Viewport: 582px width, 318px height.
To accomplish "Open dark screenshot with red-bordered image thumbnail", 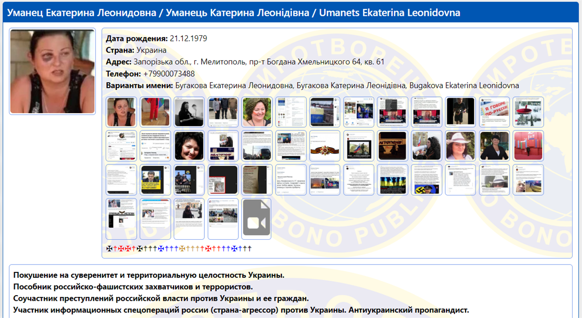I will (x=223, y=180).
